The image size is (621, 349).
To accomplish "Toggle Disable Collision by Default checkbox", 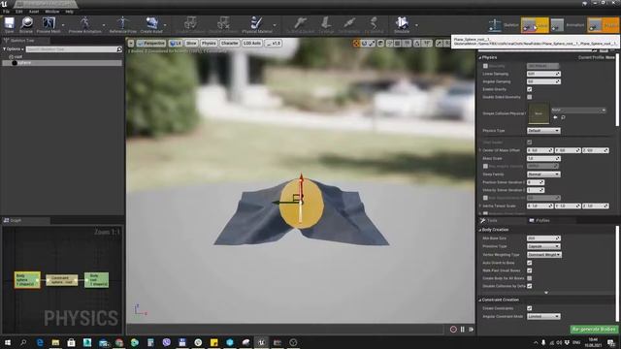I will [530, 286].
